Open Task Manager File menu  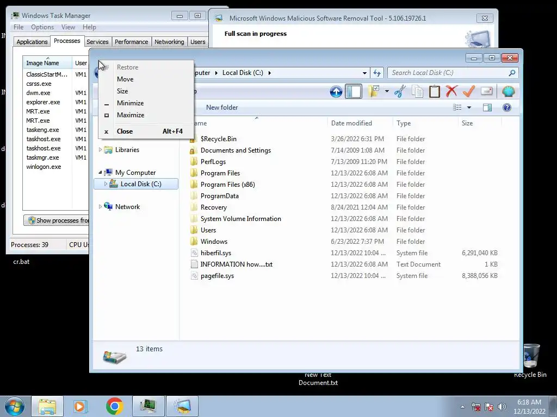[x=18, y=27]
